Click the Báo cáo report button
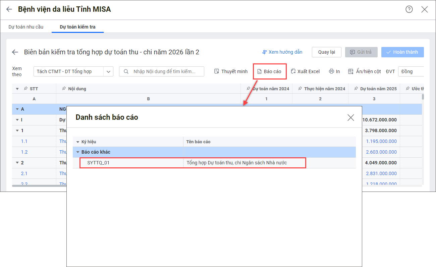 (269, 71)
